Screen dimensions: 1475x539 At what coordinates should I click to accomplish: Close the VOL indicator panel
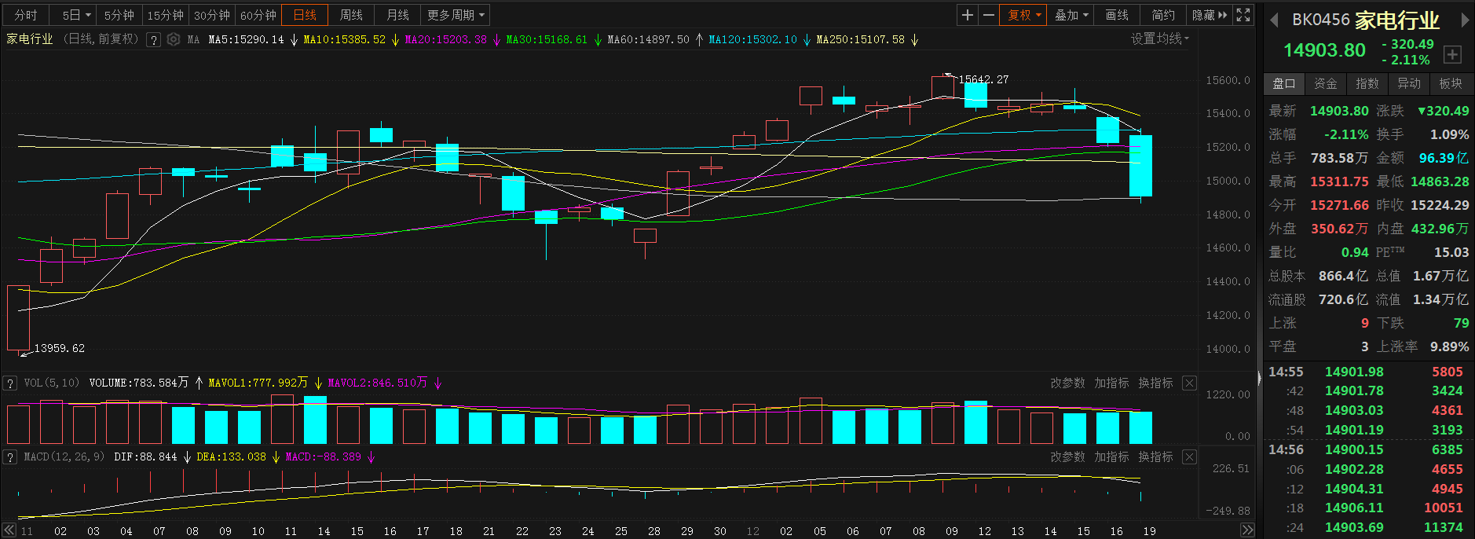click(x=1189, y=383)
